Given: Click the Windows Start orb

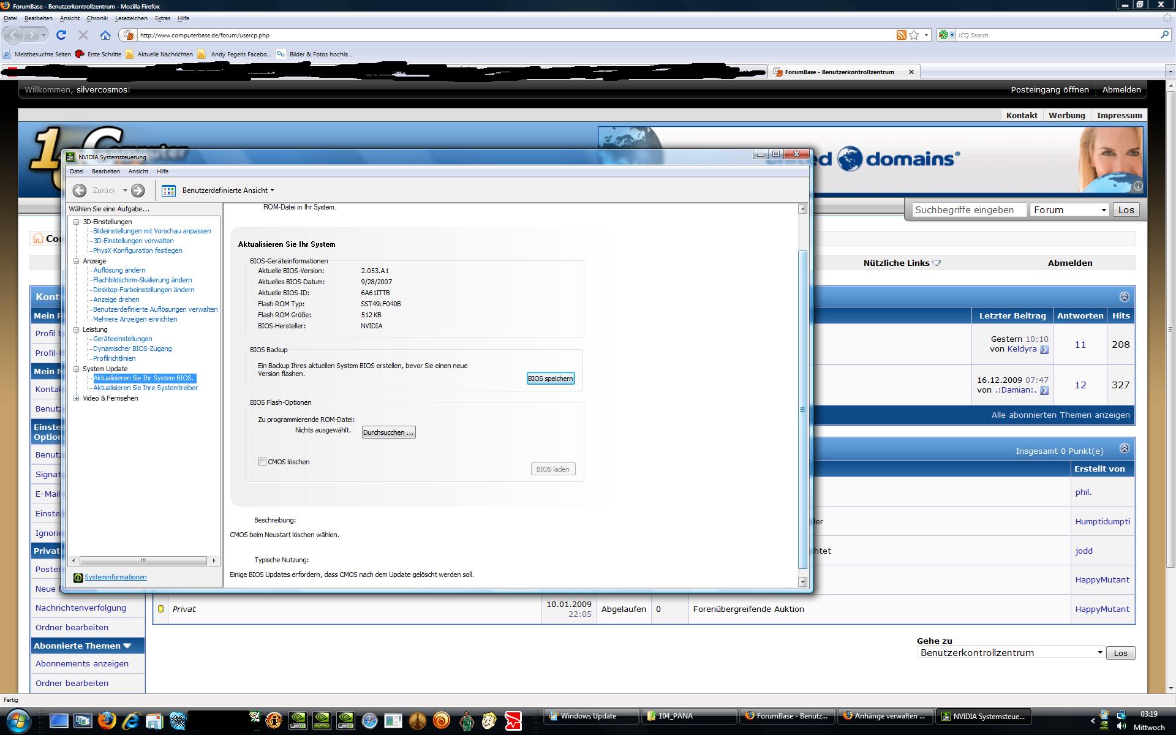Looking at the screenshot, I should (18, 720).
